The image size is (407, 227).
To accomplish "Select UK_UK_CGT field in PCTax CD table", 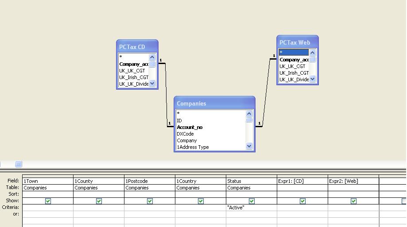I will tap(134, 71).
